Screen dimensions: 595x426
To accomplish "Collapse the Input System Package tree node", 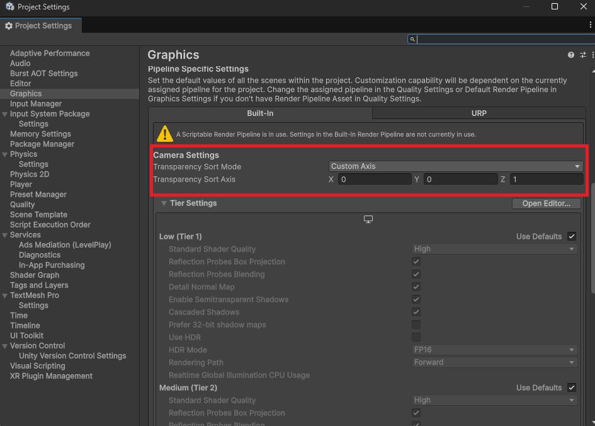I will point(5,114).
